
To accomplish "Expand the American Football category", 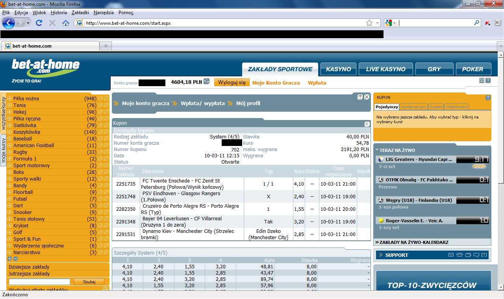I will coord(9,145).
